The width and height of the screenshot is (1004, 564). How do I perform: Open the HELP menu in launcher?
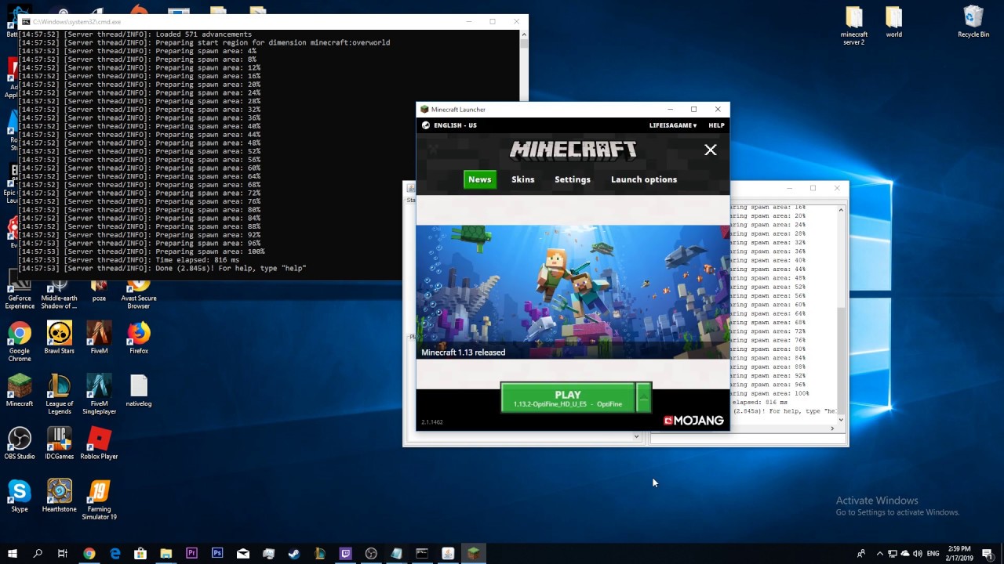click(x=716, y=125)
